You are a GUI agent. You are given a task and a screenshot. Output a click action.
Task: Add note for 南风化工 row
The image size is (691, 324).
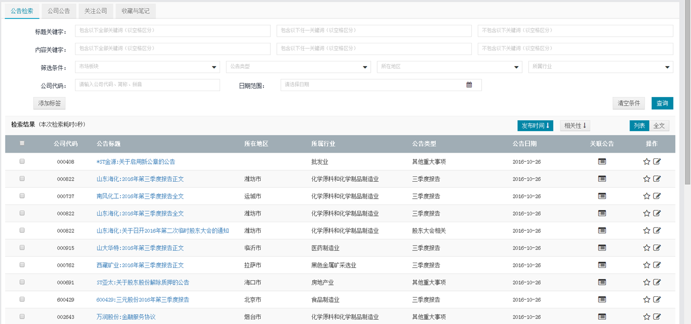pos(657,196)
